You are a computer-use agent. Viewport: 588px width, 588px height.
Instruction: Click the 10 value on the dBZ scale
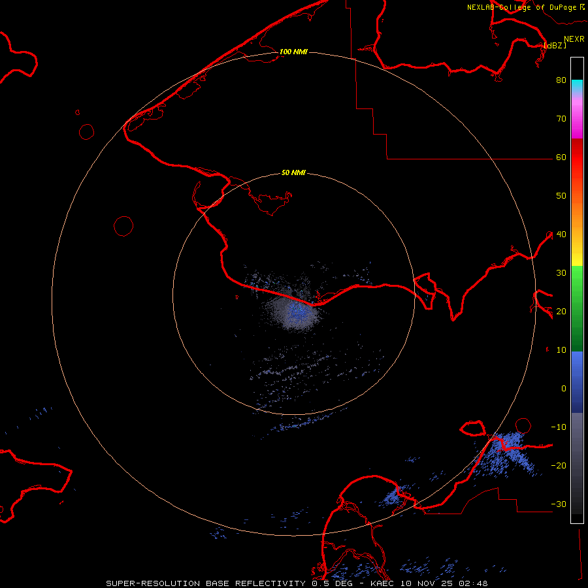click(561, 350)
